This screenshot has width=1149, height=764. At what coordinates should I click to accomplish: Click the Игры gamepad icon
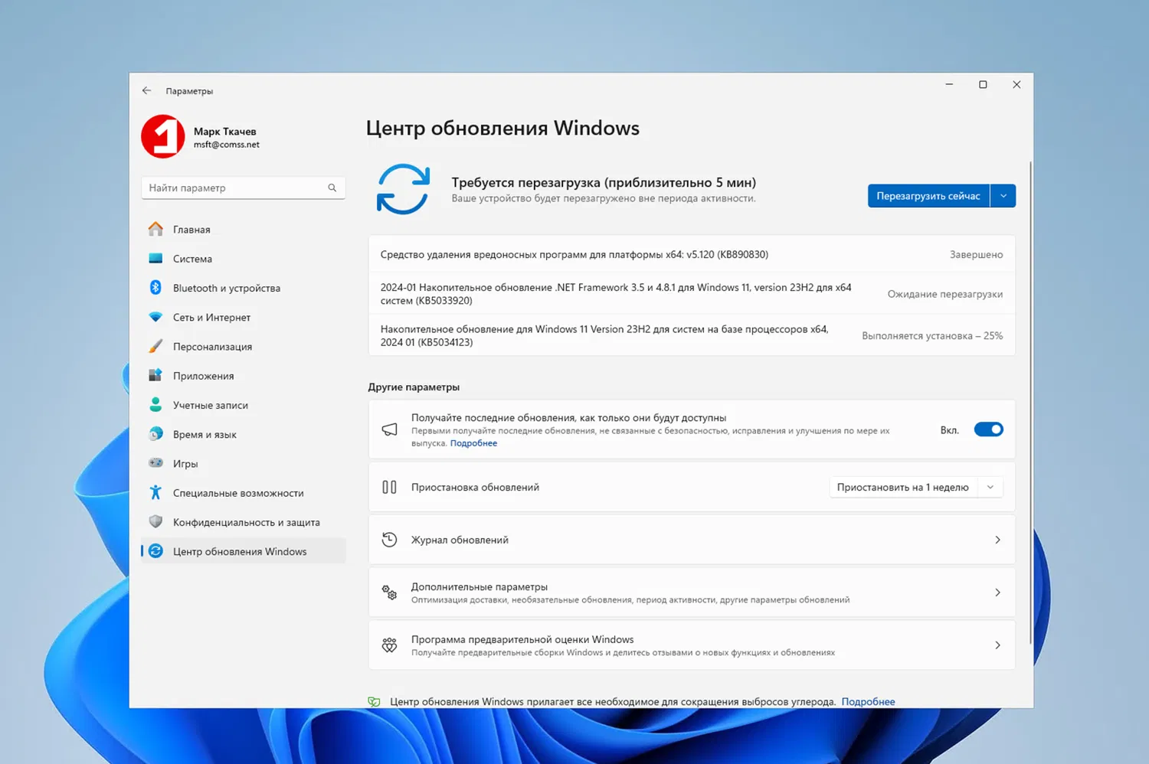click(155, 463)
